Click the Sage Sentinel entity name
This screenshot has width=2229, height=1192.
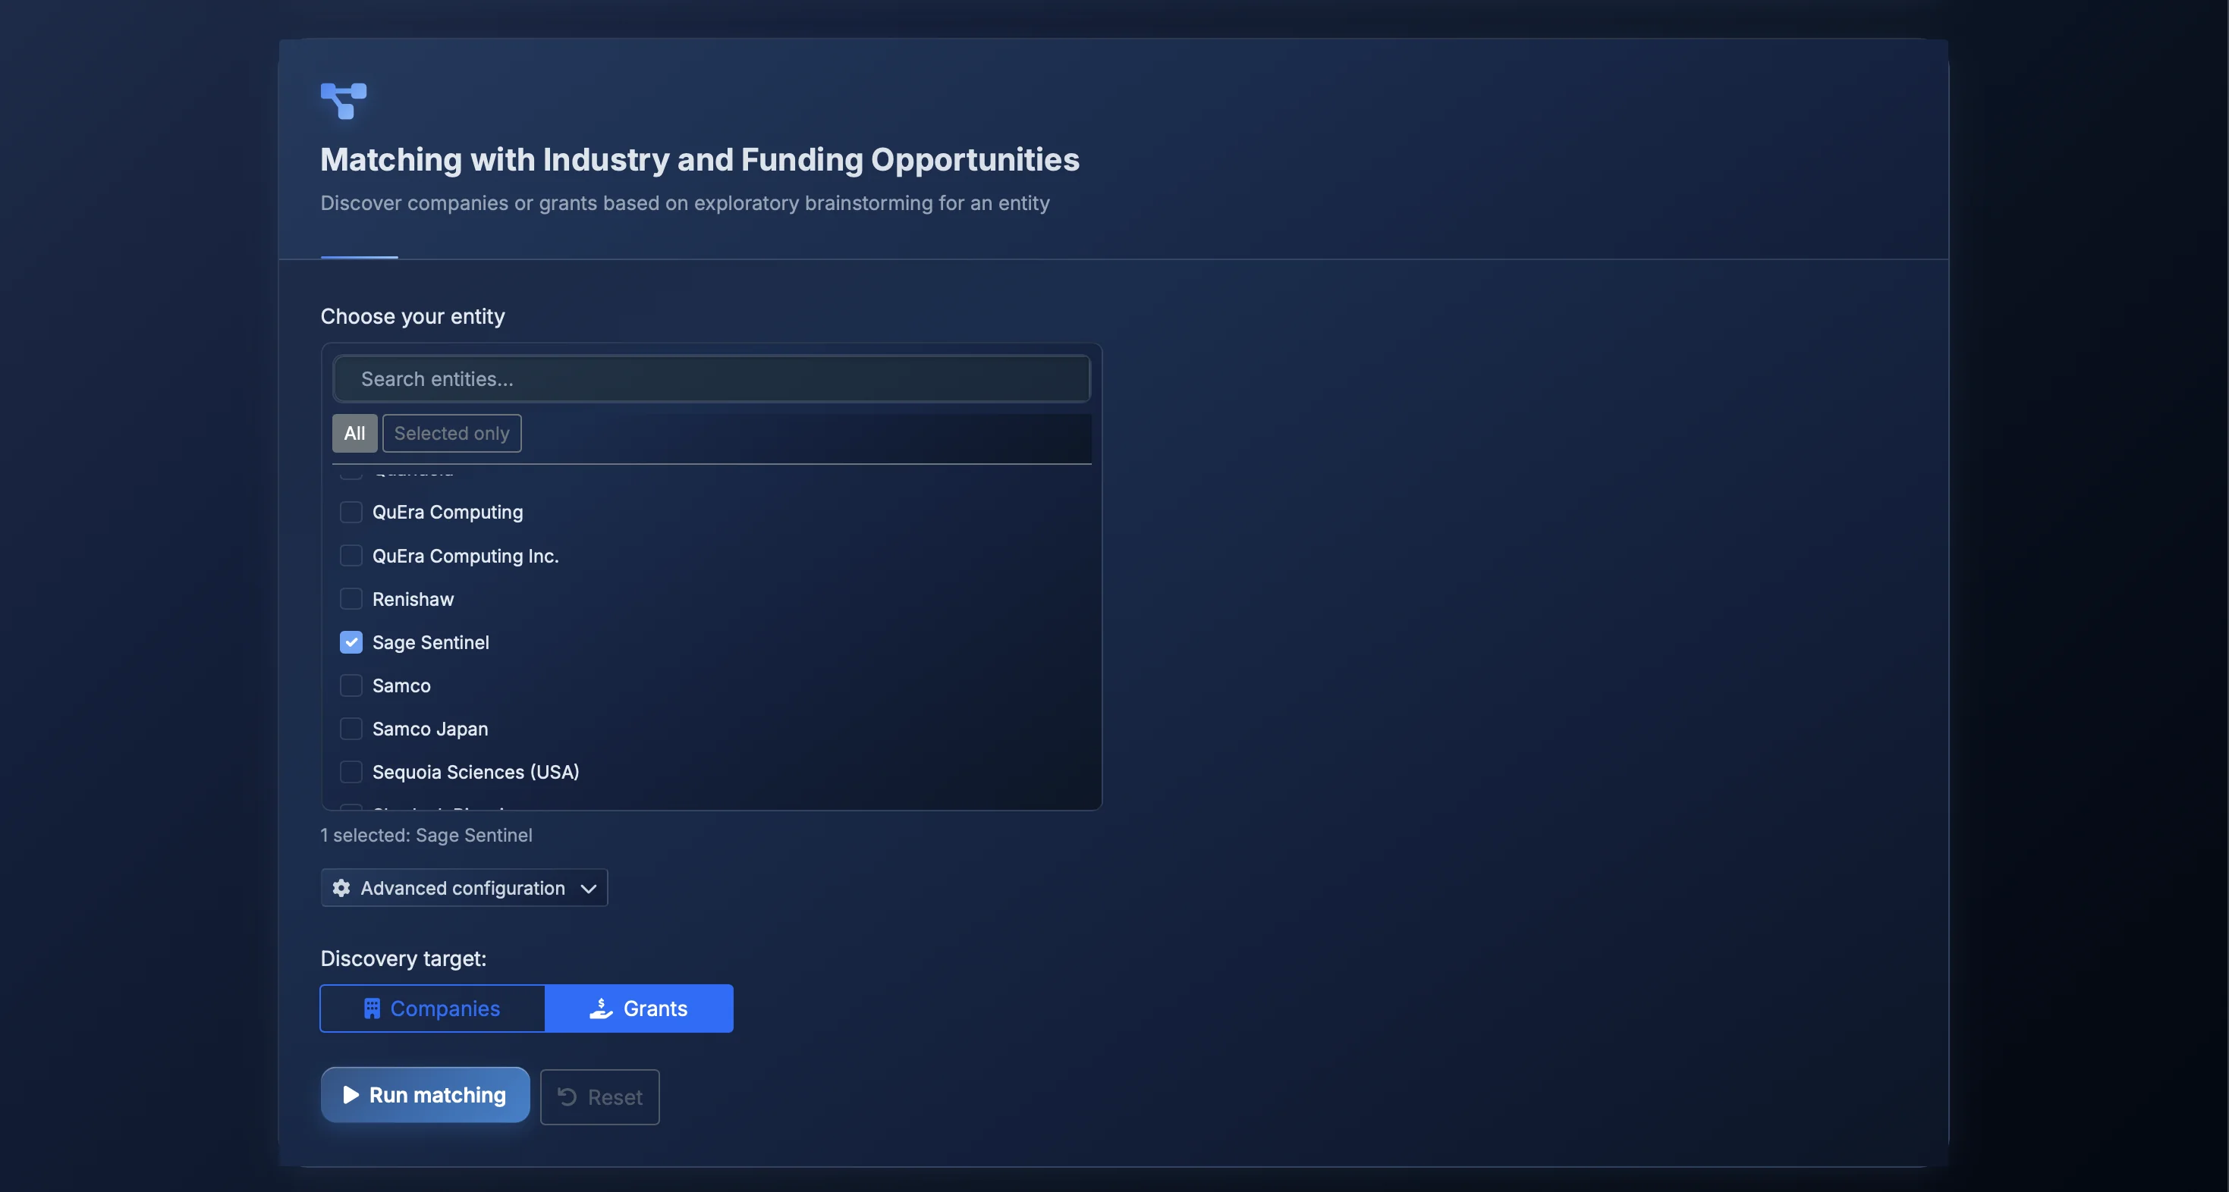pyautogui.click(x=431, y=641)
